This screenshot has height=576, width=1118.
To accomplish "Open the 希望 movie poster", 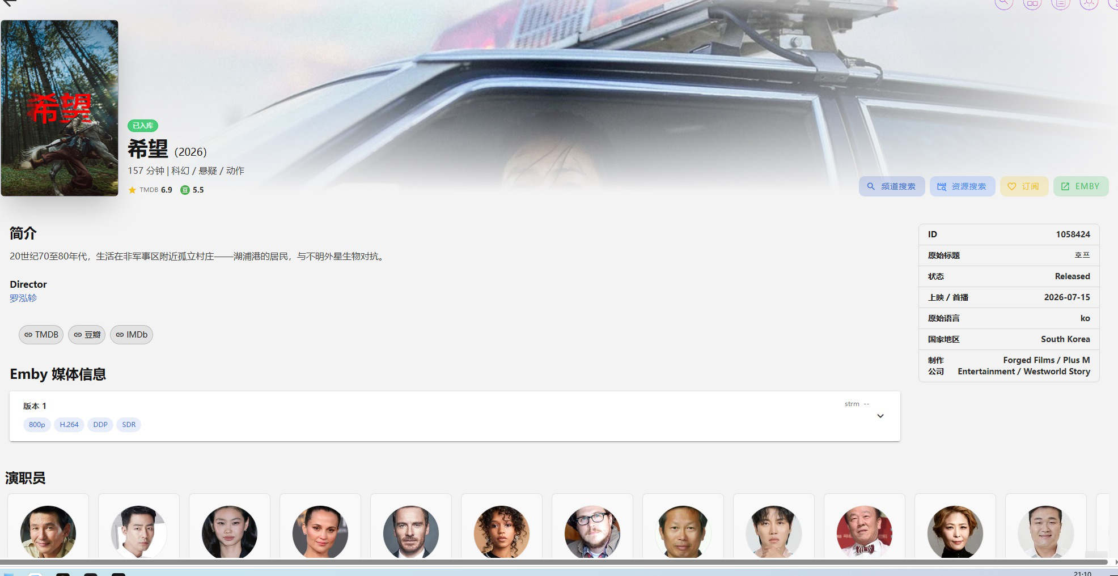I will coord(60,108).
